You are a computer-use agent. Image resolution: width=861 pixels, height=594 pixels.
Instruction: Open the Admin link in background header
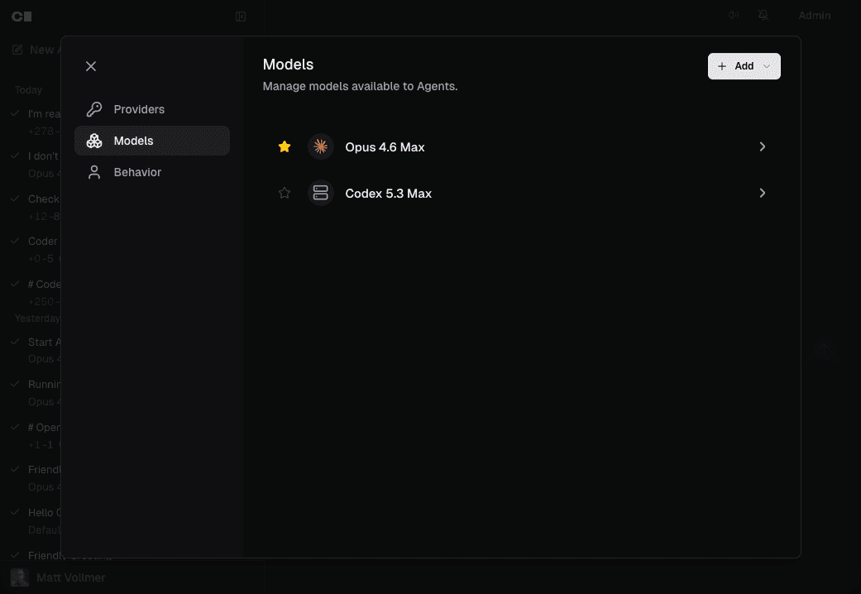(815, 16)
